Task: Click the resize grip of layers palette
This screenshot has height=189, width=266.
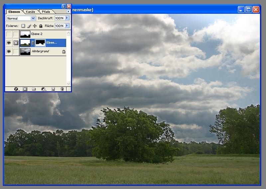Action: pyautogui.click(x=69, y=89)
